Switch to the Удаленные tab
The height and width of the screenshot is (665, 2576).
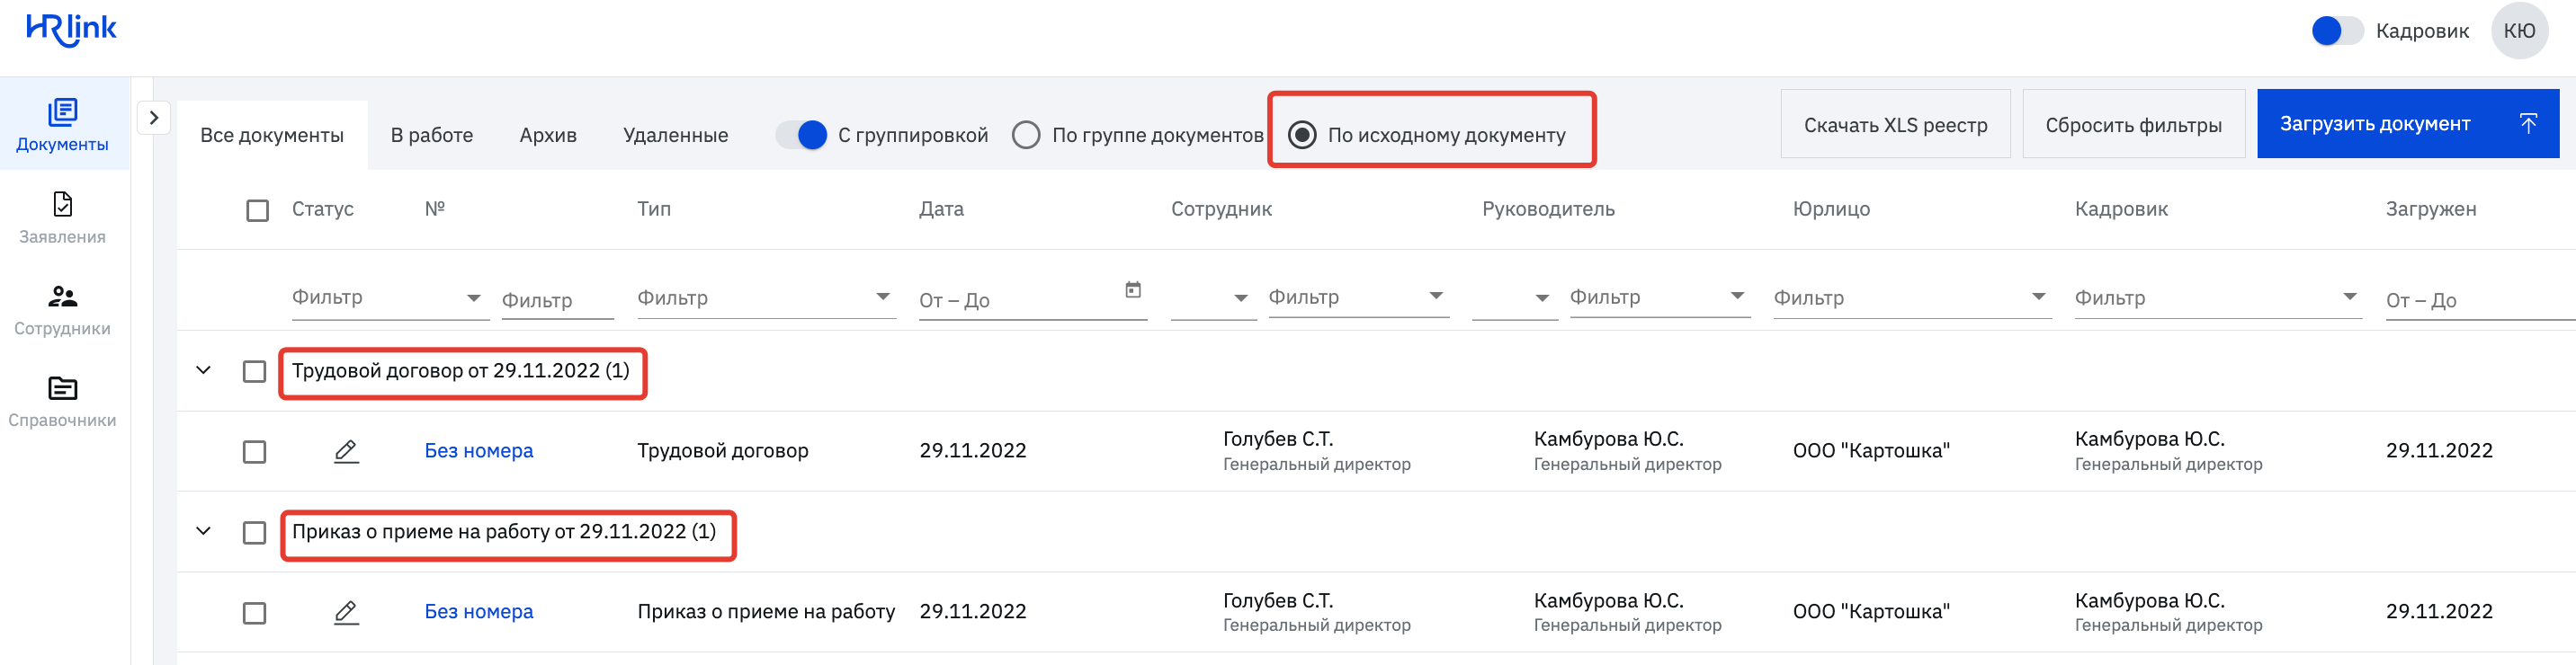point(676,135)
